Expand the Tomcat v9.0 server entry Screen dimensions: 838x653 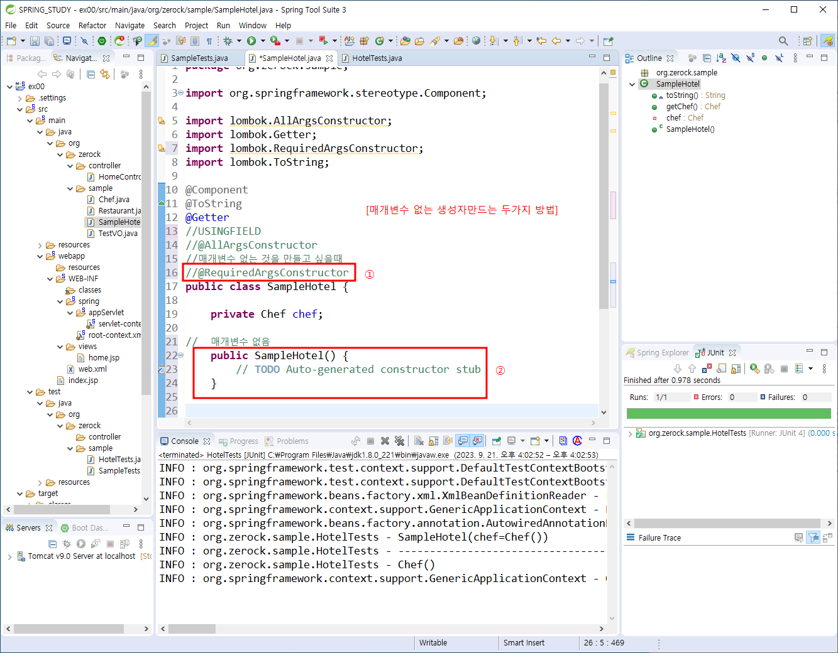(9, 556)
